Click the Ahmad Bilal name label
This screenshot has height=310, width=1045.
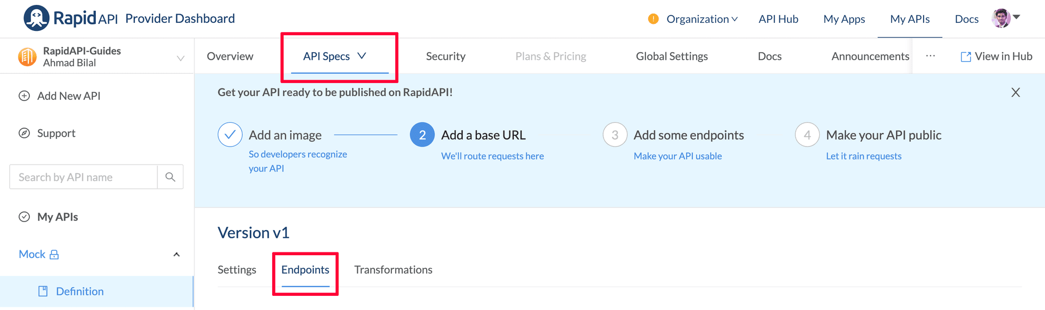(x=70, y=63)
